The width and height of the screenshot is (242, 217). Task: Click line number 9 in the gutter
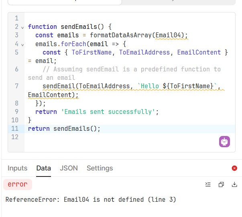16,112
